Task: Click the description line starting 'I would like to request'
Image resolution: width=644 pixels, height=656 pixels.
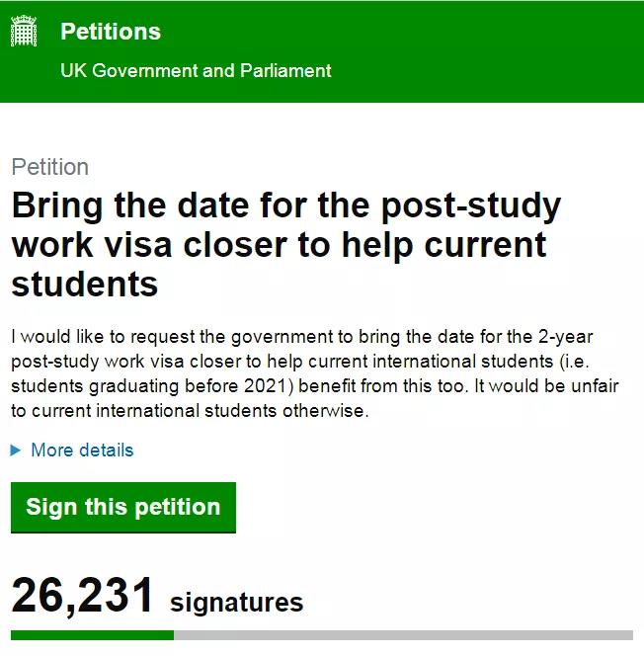Action: pyautogui.click(x=302, y=337)
